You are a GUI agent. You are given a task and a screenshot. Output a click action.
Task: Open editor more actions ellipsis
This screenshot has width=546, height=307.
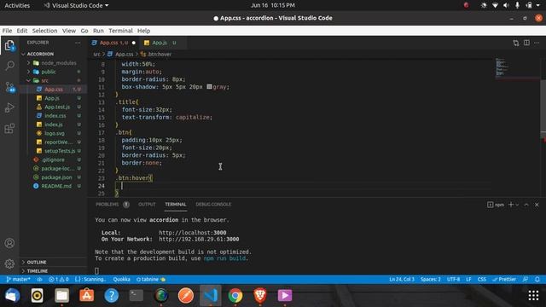pos(537,43)
